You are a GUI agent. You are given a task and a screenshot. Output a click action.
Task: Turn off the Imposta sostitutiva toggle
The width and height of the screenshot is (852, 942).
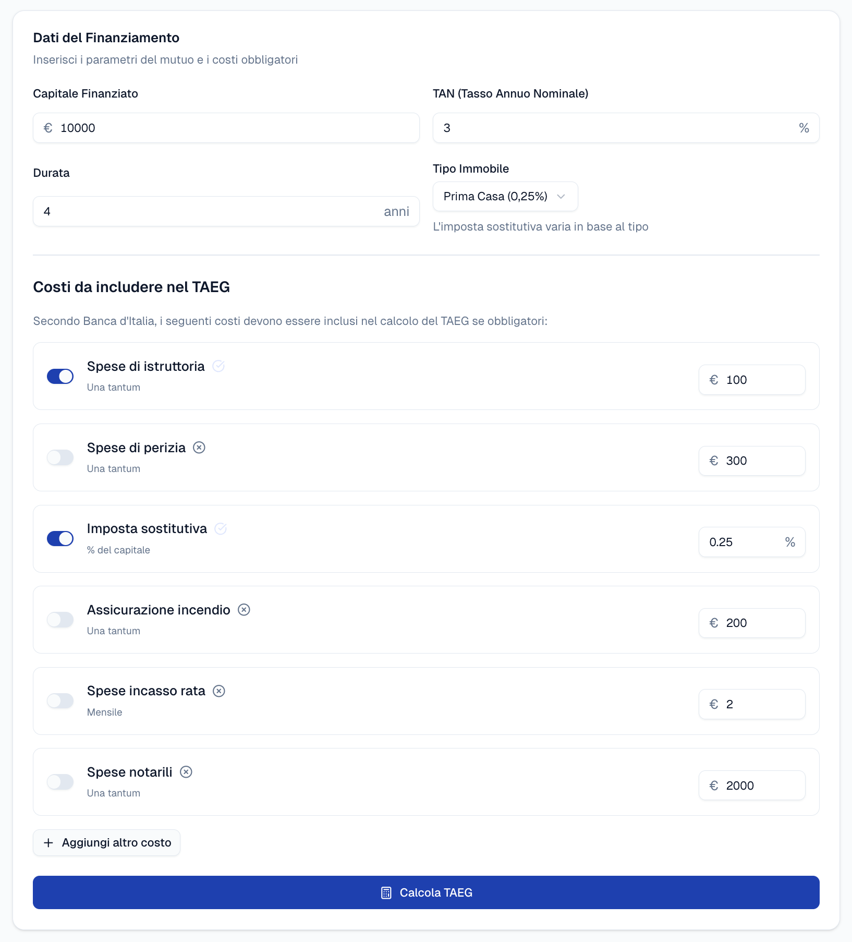coord(60,538)
